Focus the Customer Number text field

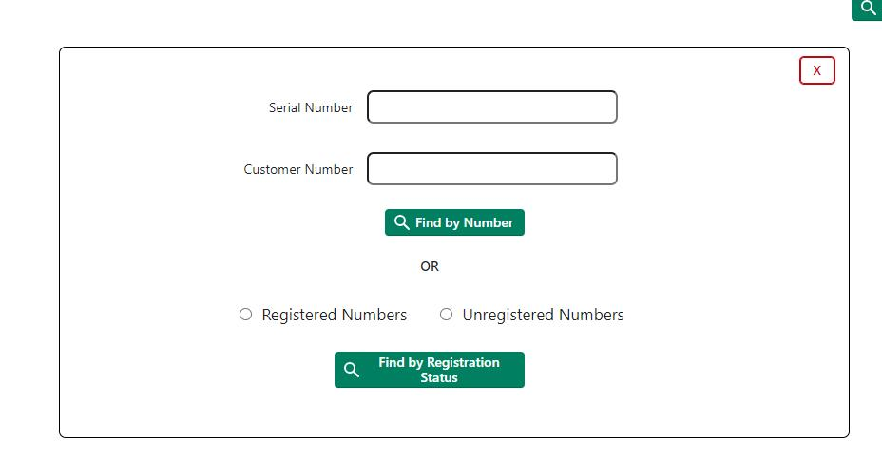tap(492, 169)
